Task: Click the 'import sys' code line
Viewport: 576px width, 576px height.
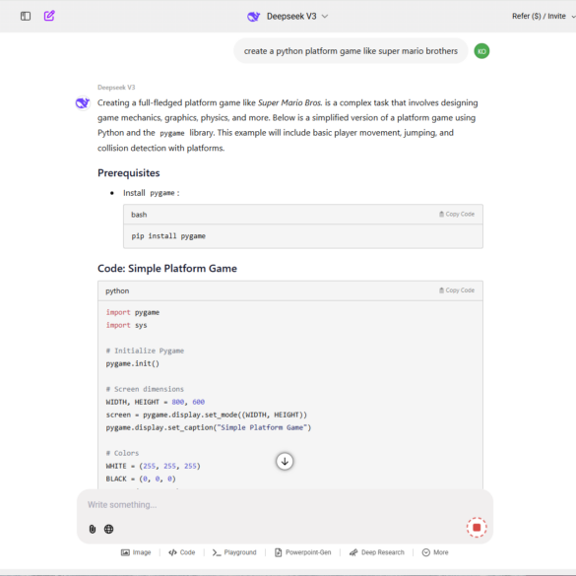Action: pos(126,326)
